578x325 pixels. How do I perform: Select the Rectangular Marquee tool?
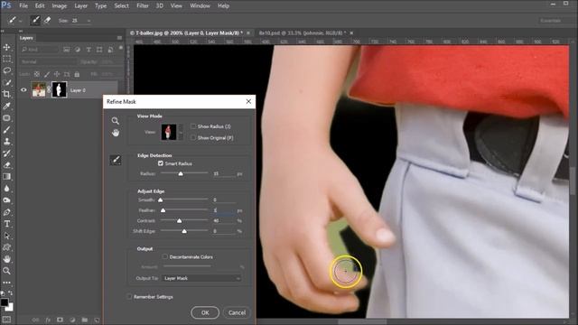click(6, 59)
